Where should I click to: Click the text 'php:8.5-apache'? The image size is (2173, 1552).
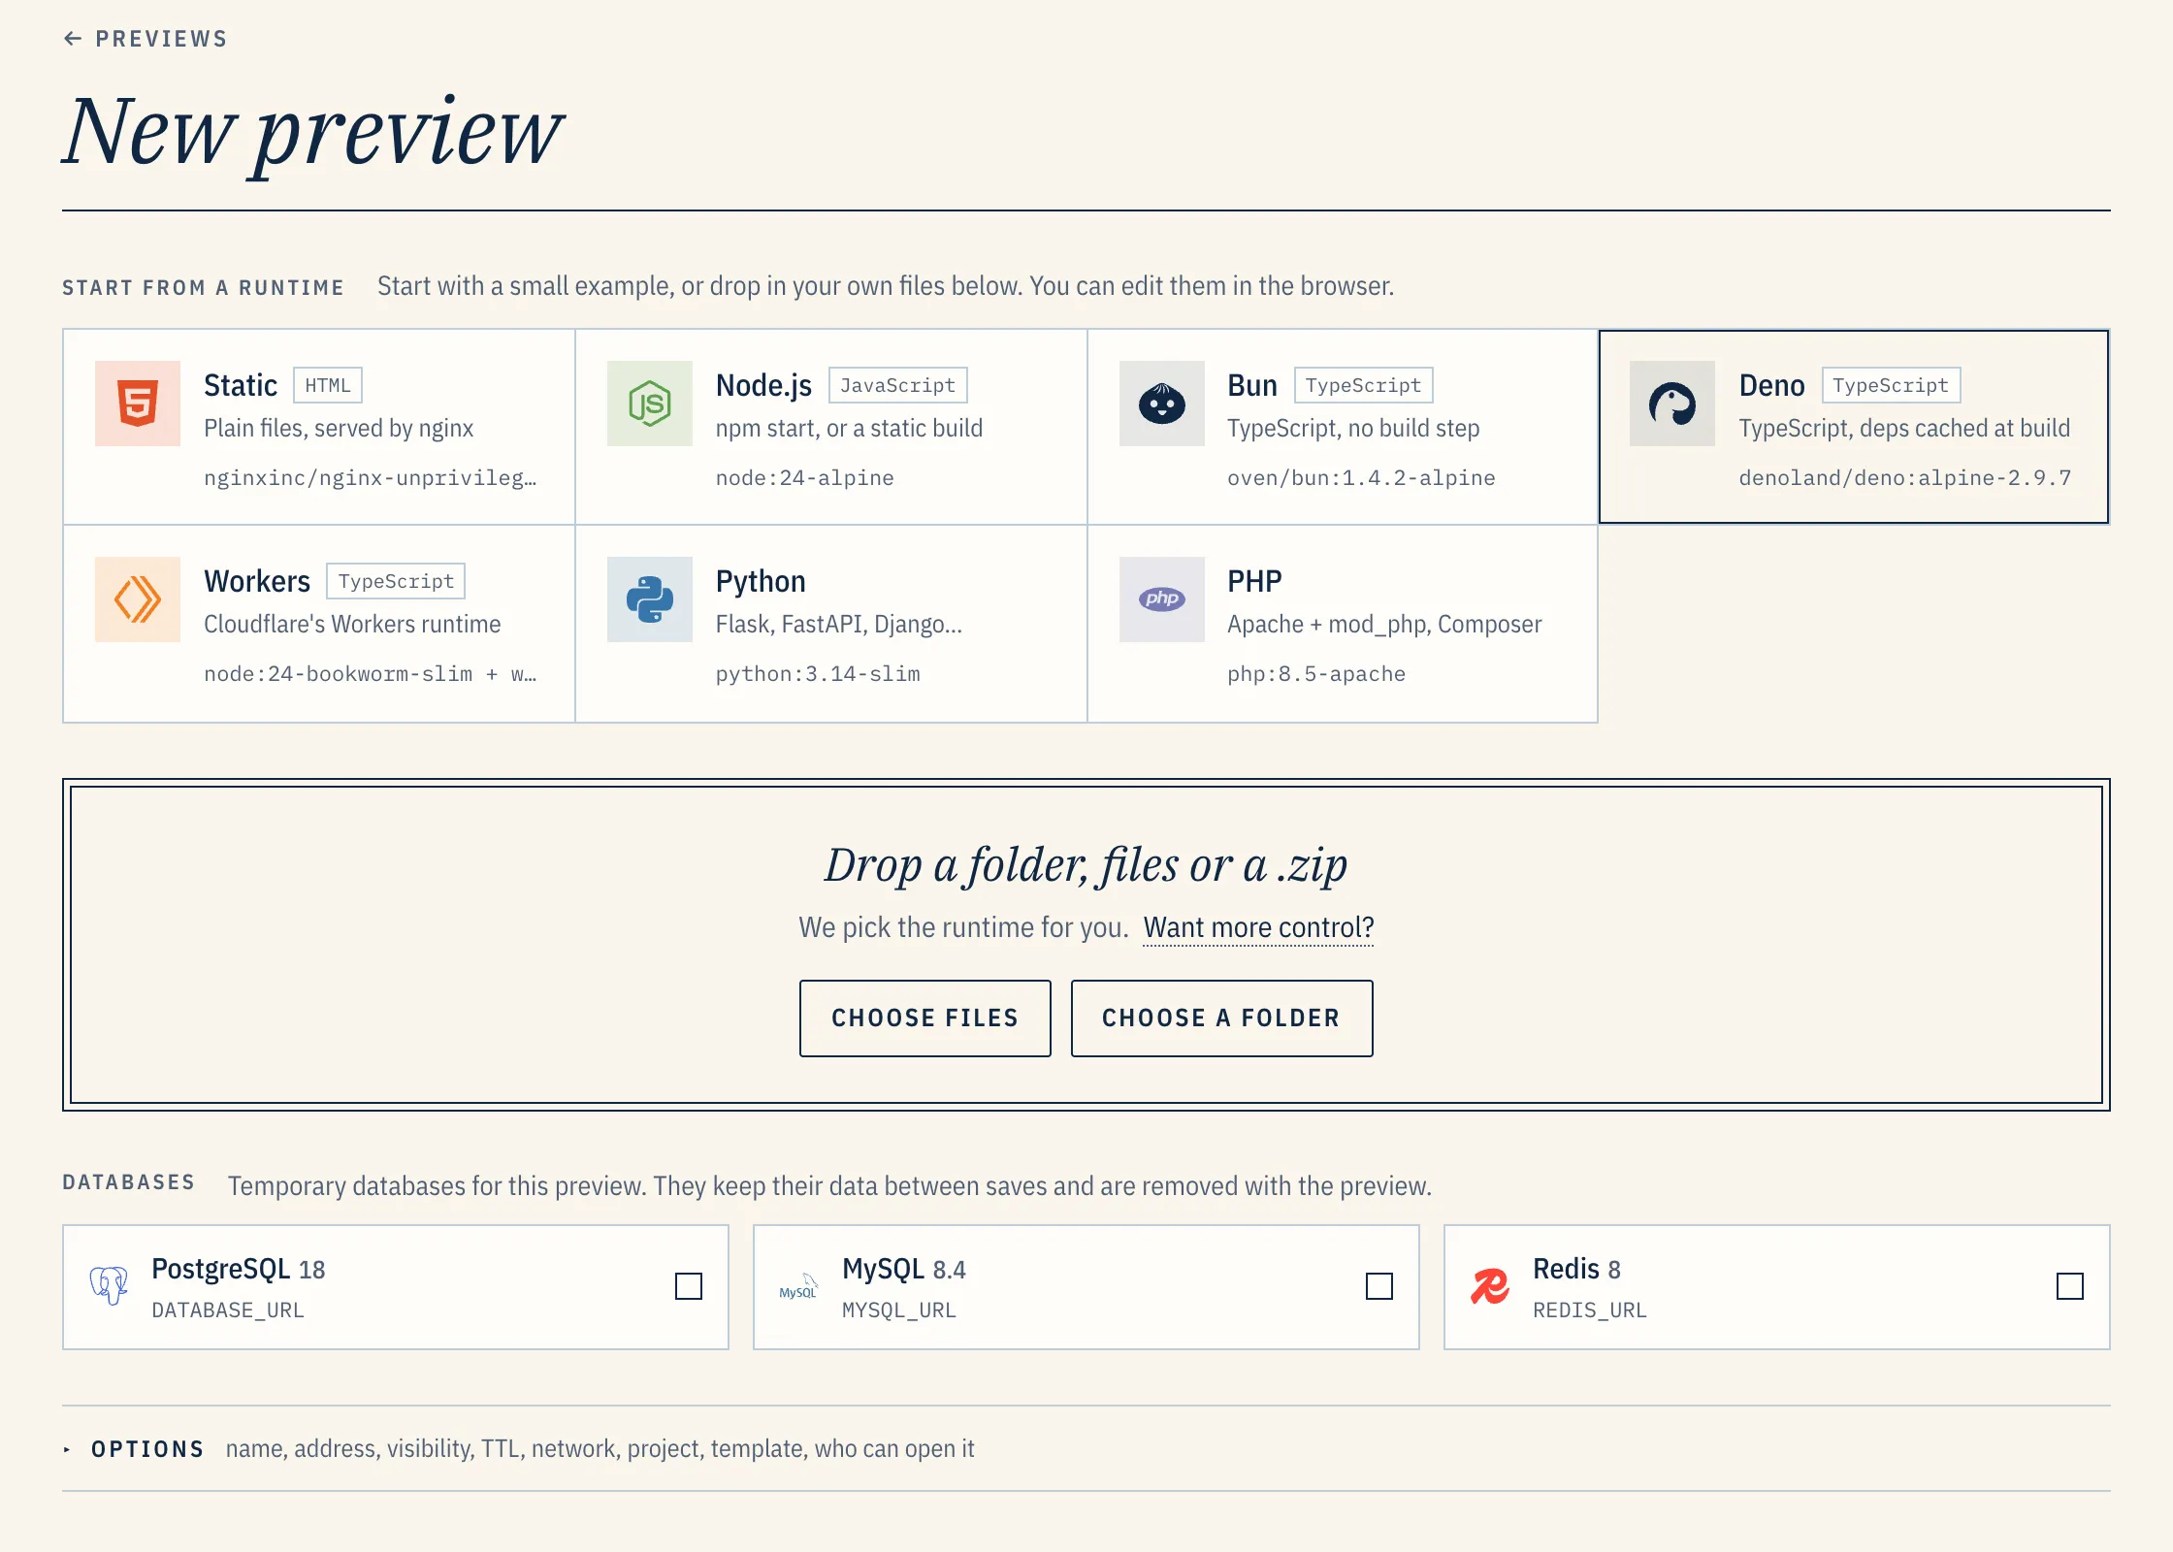tap(1316, 674)
